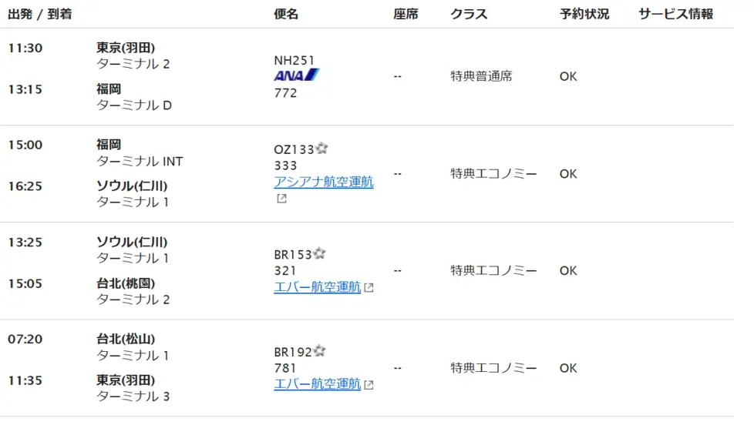Select flight number NH251
Viewport: 754px width, 425px height.
coord(295,60)
